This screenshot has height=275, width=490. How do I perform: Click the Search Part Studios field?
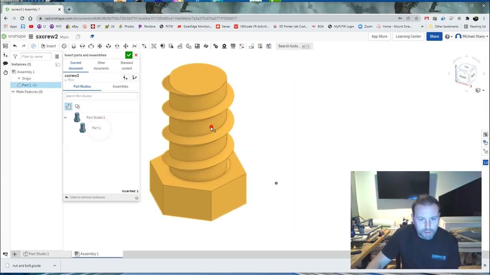101,96
